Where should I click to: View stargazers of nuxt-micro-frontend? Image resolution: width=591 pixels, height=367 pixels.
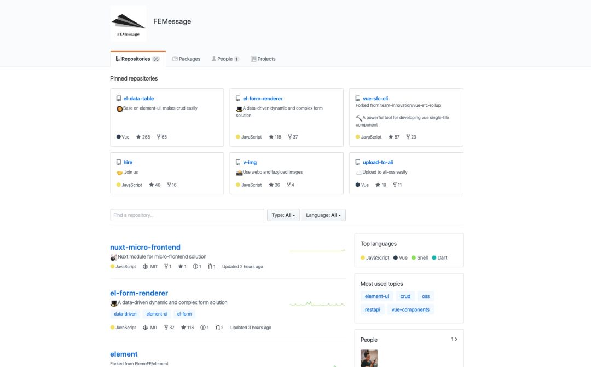click(182, 266)
